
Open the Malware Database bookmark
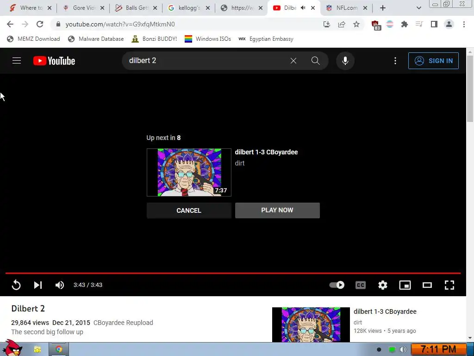coord(96,39)
